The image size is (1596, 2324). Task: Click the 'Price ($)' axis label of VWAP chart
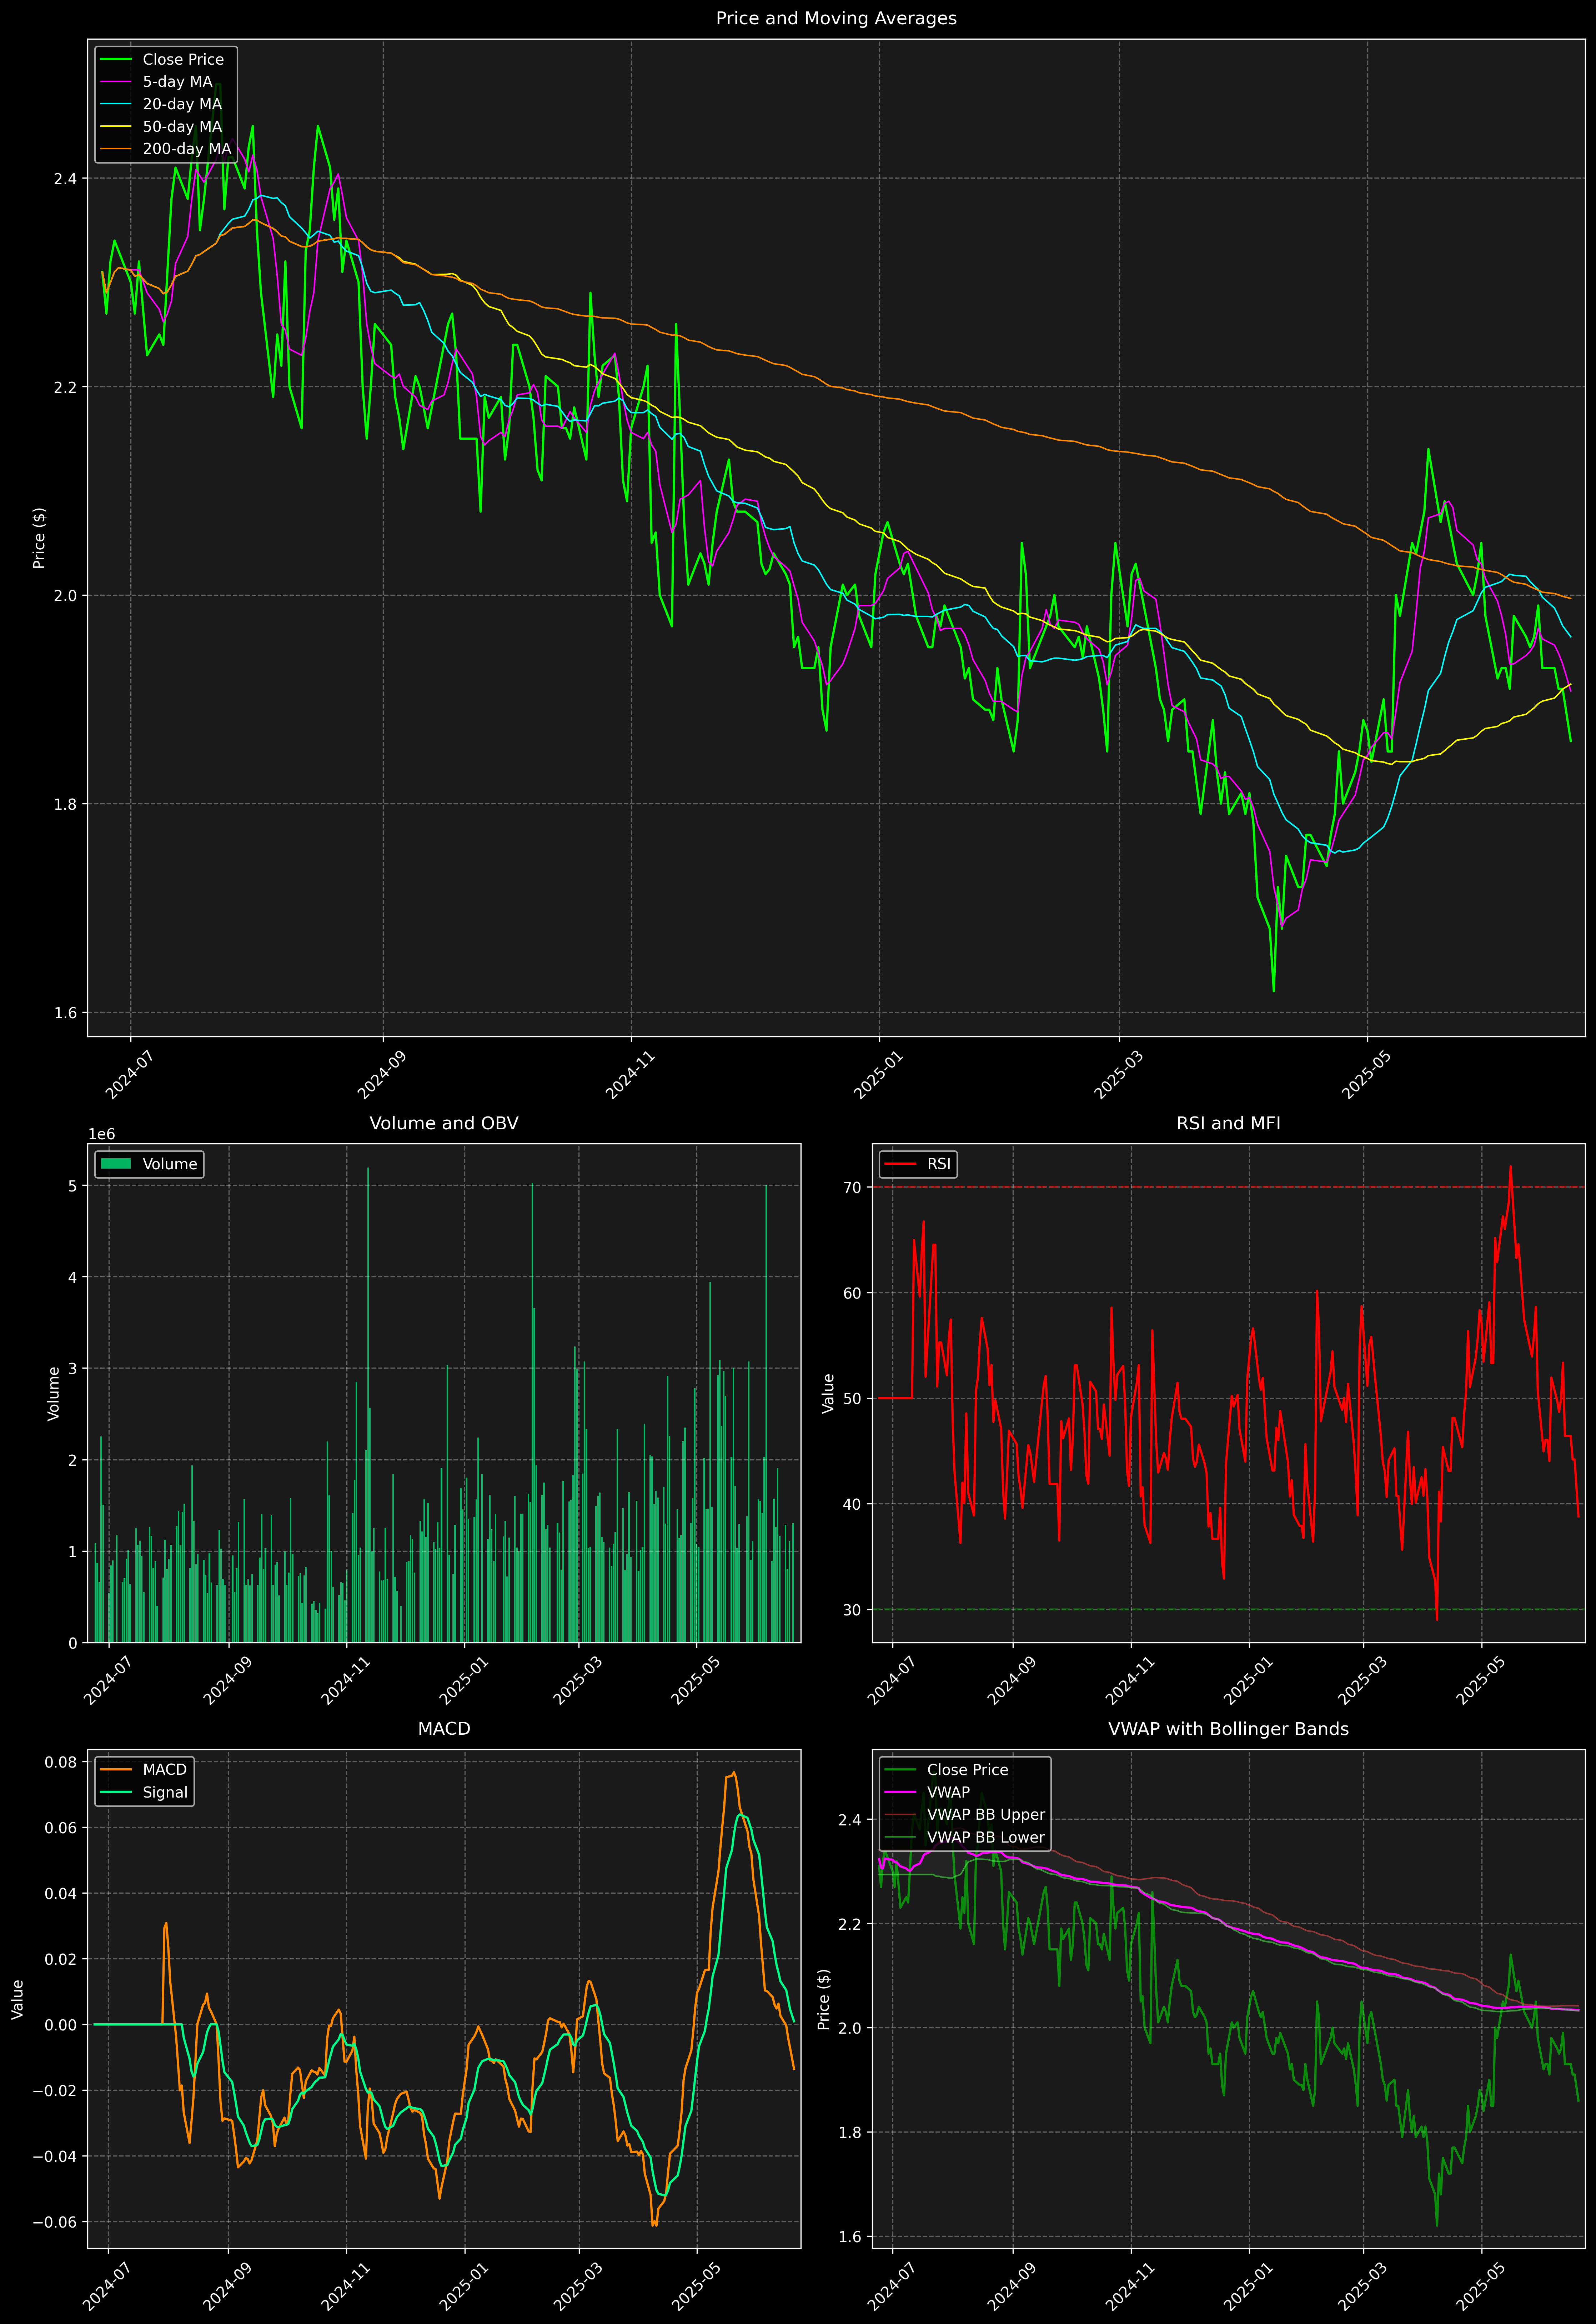(x=824, y=1999)
